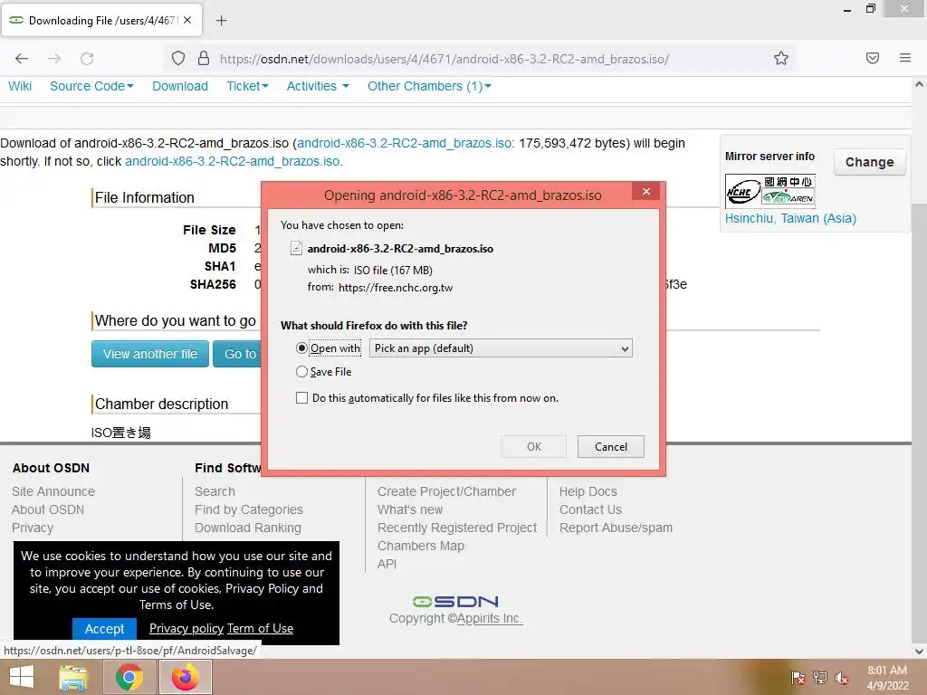Open the Privacy policy link

click(186, 628)
